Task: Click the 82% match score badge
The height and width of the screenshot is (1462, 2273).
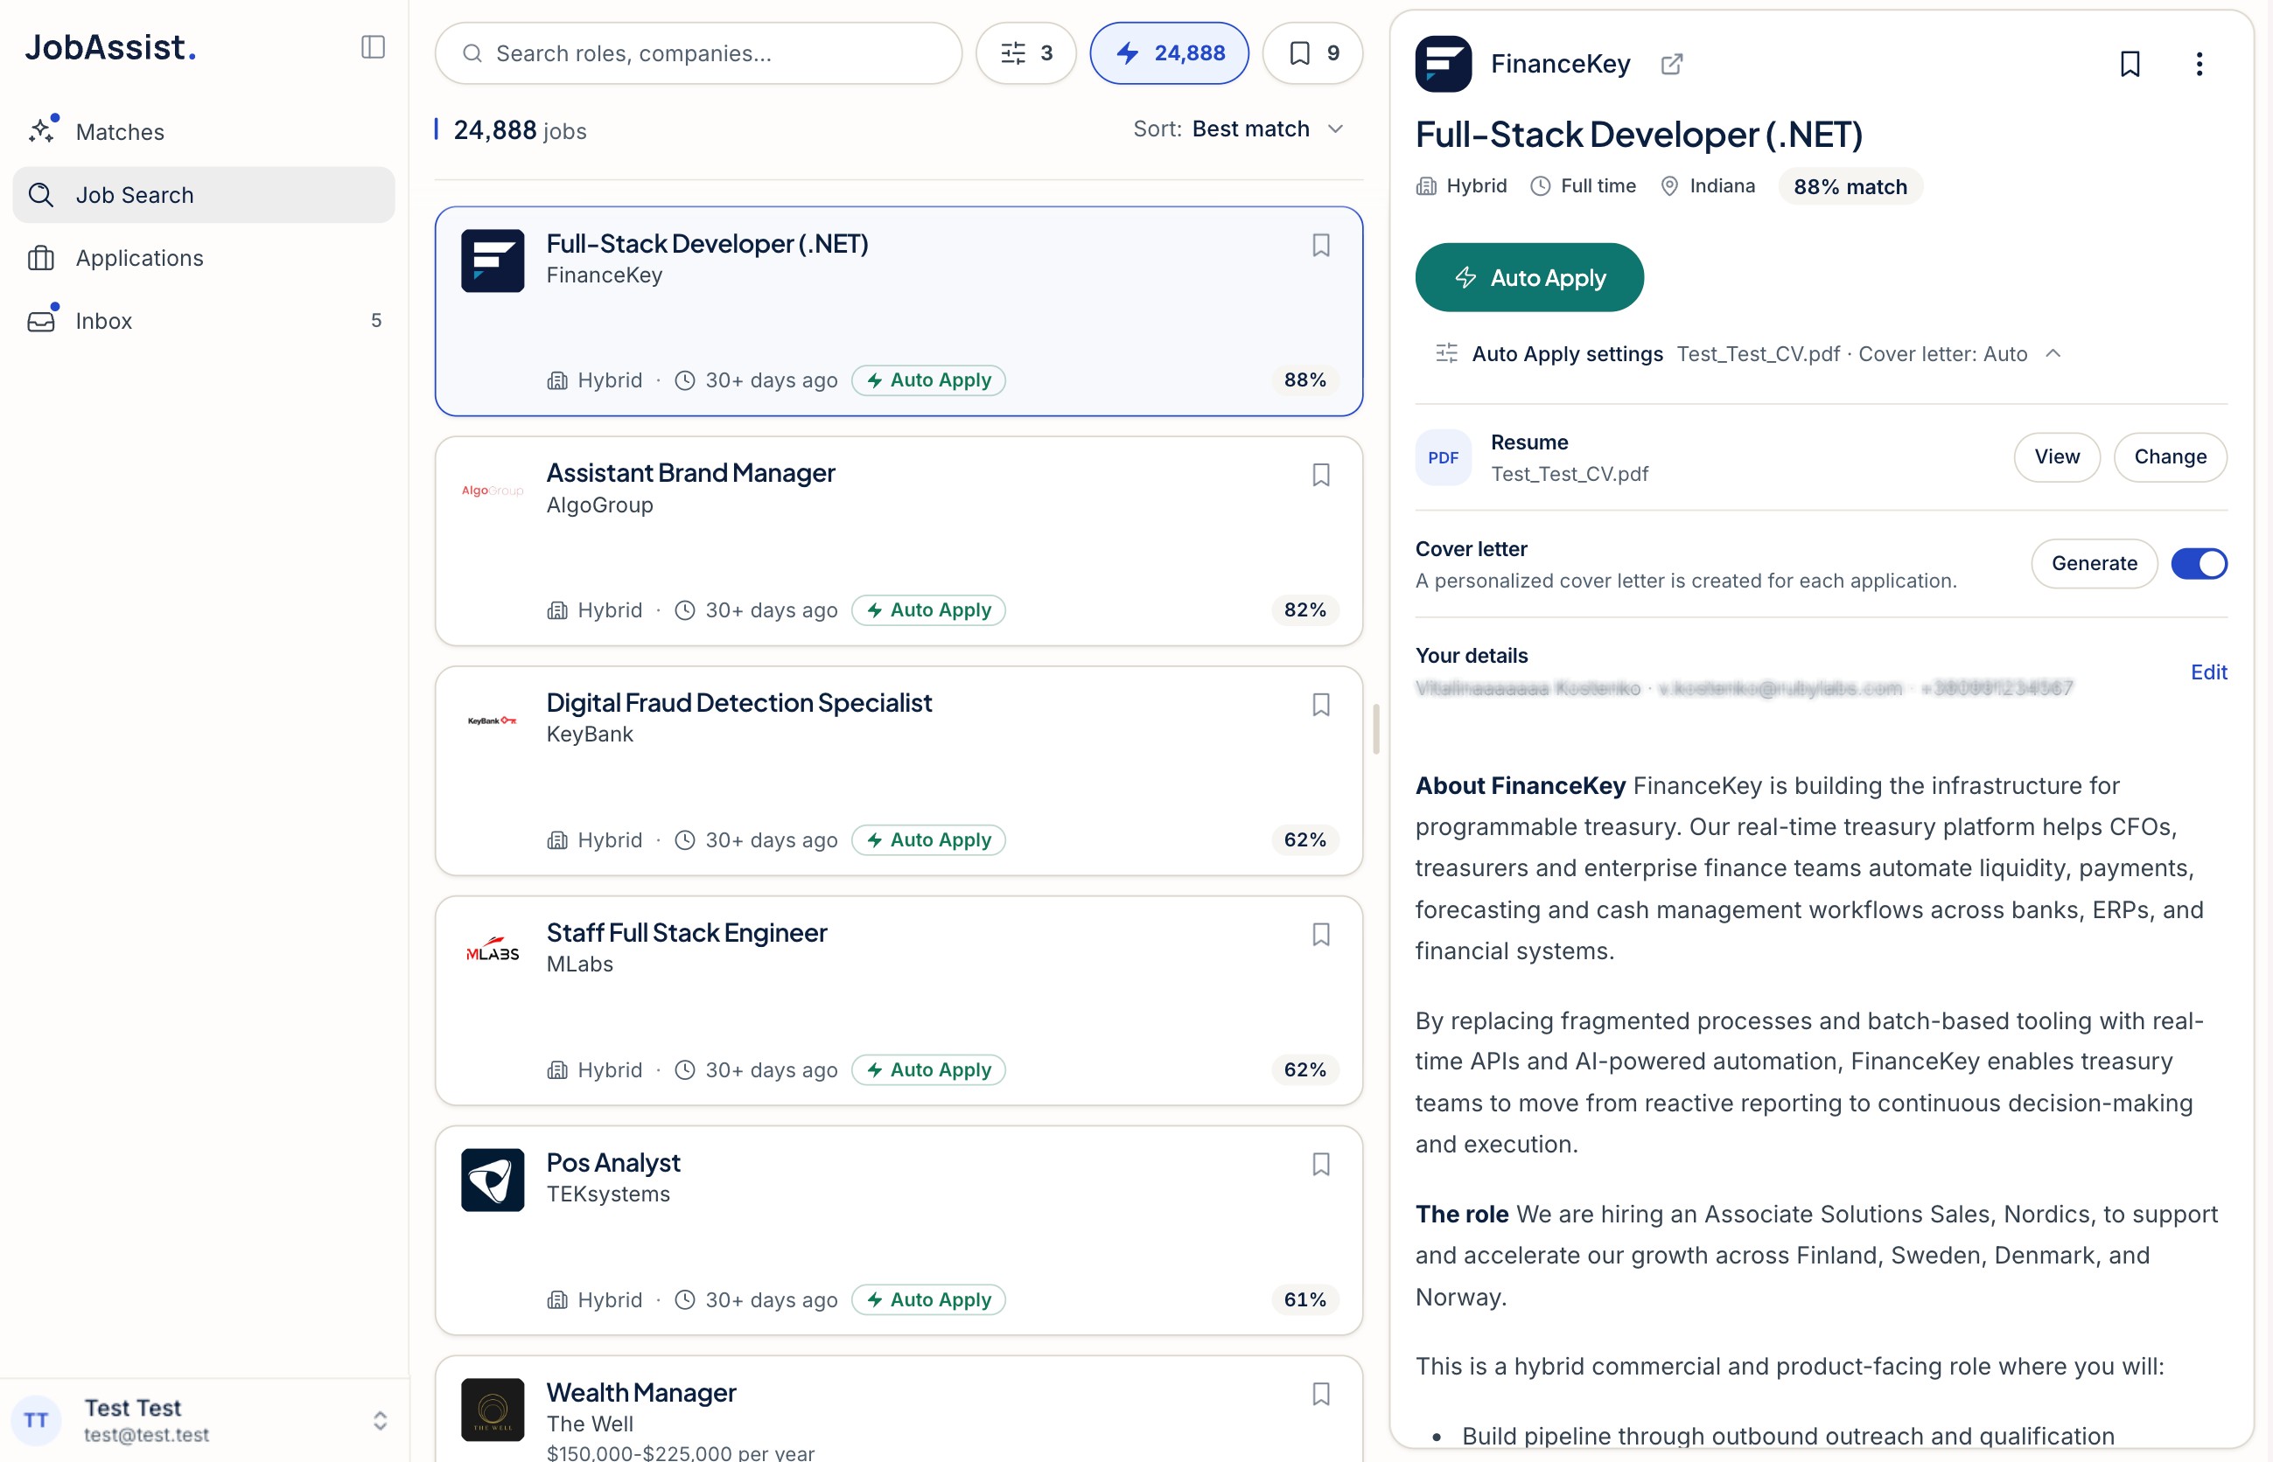Action: [1305, 609]
